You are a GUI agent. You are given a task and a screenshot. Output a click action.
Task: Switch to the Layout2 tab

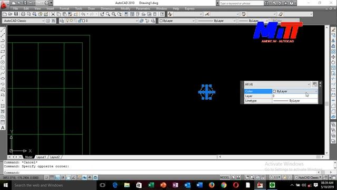(x=55, y=157)
